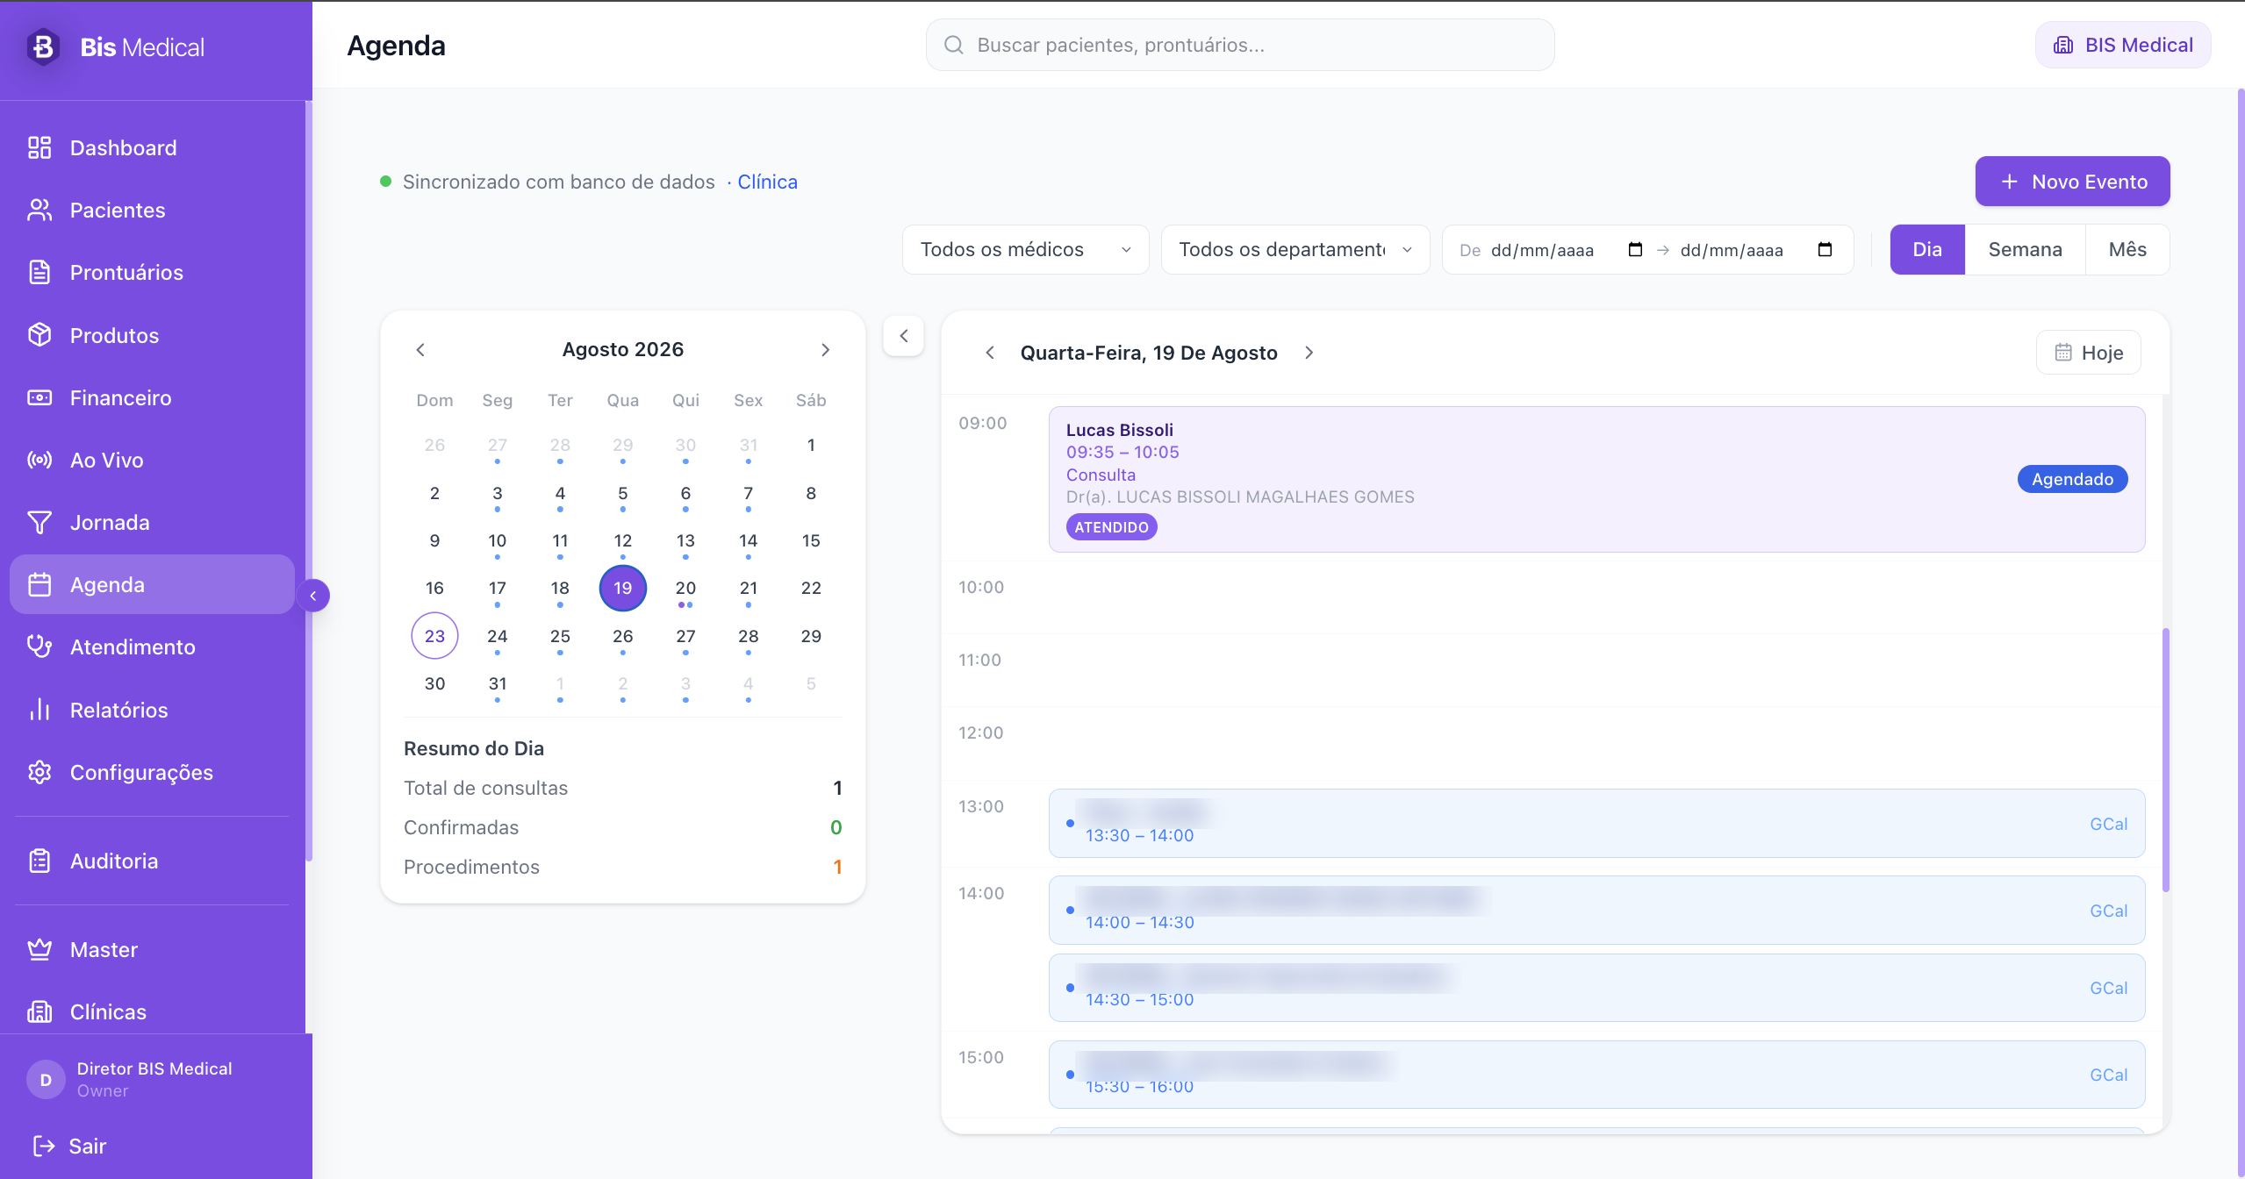Switch to Semana view
The height and width of the screenshot is (1179, 2245).
[x=2025, y=249]
